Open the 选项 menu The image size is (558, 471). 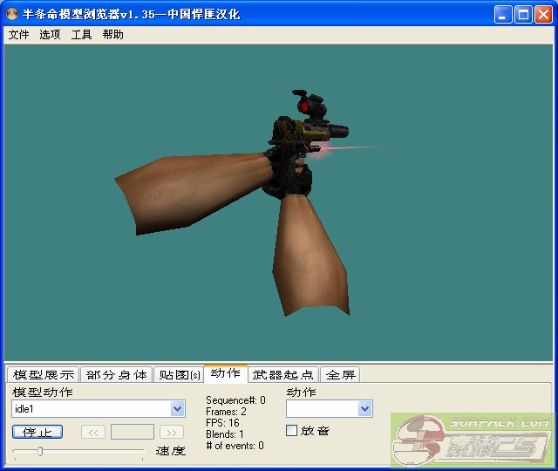[x=50, y=35]
